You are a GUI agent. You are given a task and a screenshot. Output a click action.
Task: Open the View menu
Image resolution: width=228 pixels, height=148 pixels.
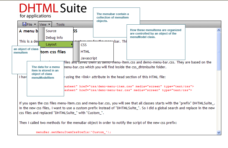[45, 24]
